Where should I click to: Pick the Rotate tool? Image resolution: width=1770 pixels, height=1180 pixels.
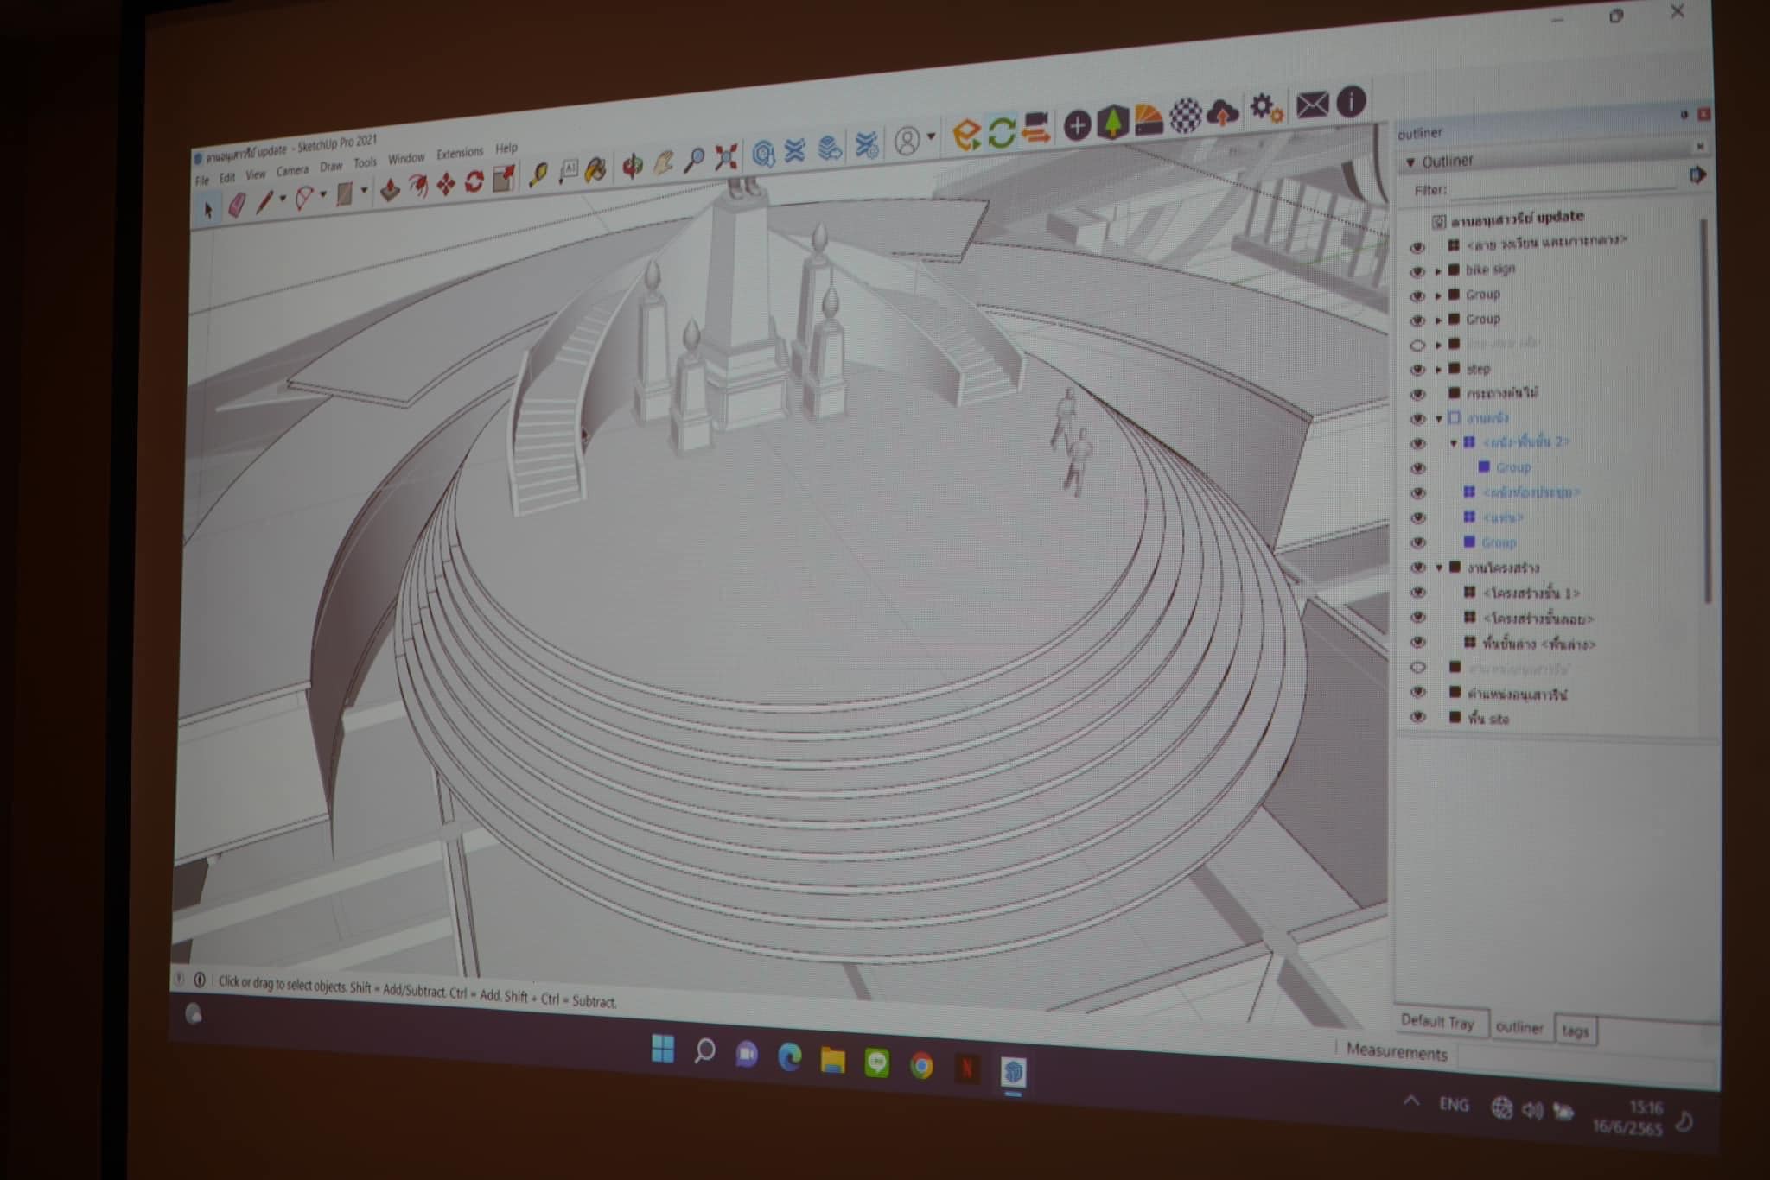[474, 181]
